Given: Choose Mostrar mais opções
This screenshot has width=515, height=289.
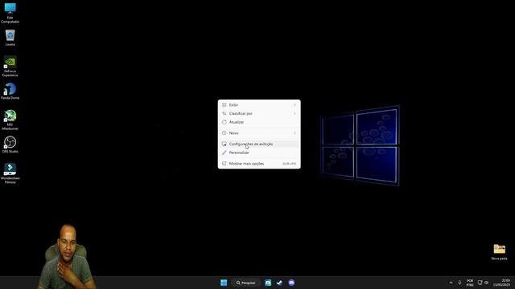Looking at the screenshot, I should tap(259, 164).
